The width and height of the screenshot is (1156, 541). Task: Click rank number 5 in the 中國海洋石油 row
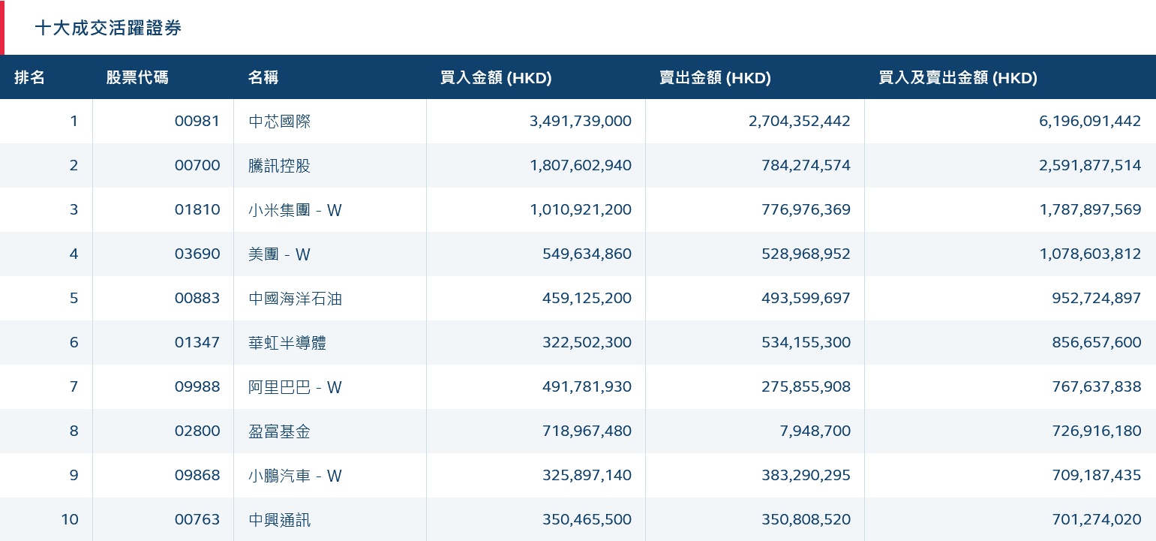click(74, 298)
